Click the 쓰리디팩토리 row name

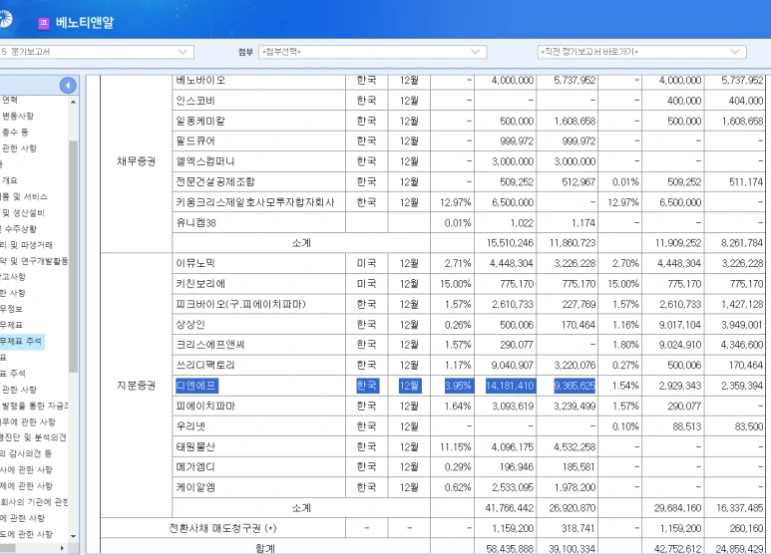pos(205,365)
